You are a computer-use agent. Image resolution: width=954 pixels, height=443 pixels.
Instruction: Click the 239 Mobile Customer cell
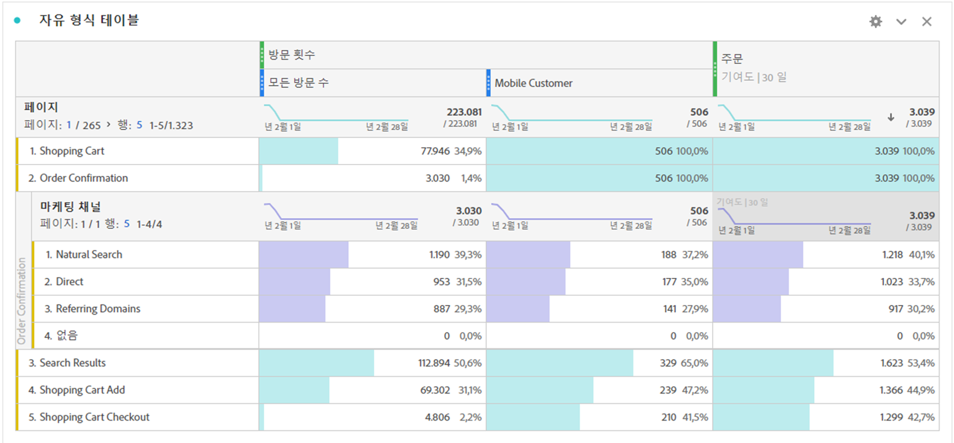599,390
